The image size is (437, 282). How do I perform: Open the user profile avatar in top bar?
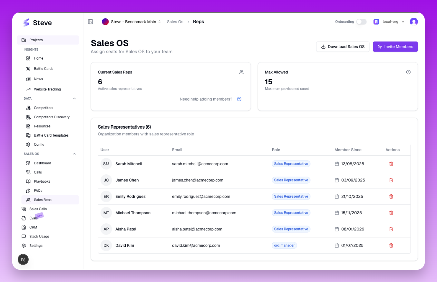[x=414, y=22]
